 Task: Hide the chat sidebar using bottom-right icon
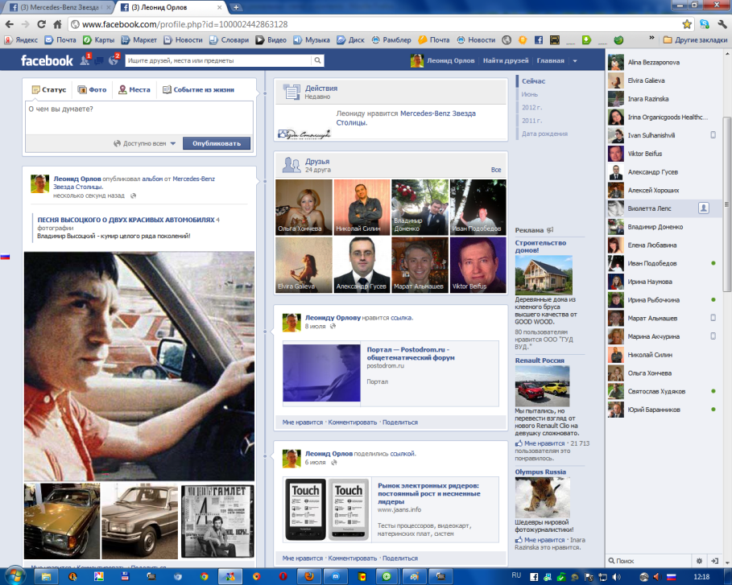click(x=716, y=560)
